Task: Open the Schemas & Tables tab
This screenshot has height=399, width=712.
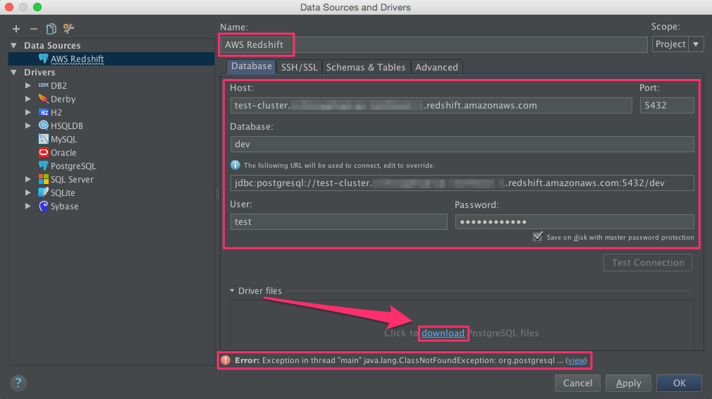Action: (x=366, y=67)
